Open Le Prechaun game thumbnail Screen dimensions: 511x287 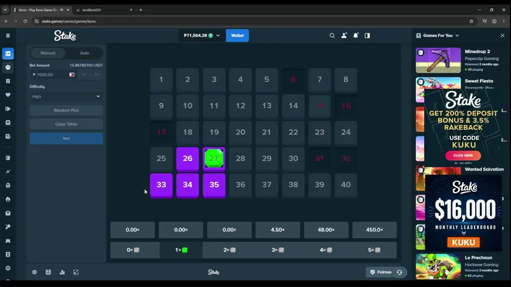[x=438, y=266]
